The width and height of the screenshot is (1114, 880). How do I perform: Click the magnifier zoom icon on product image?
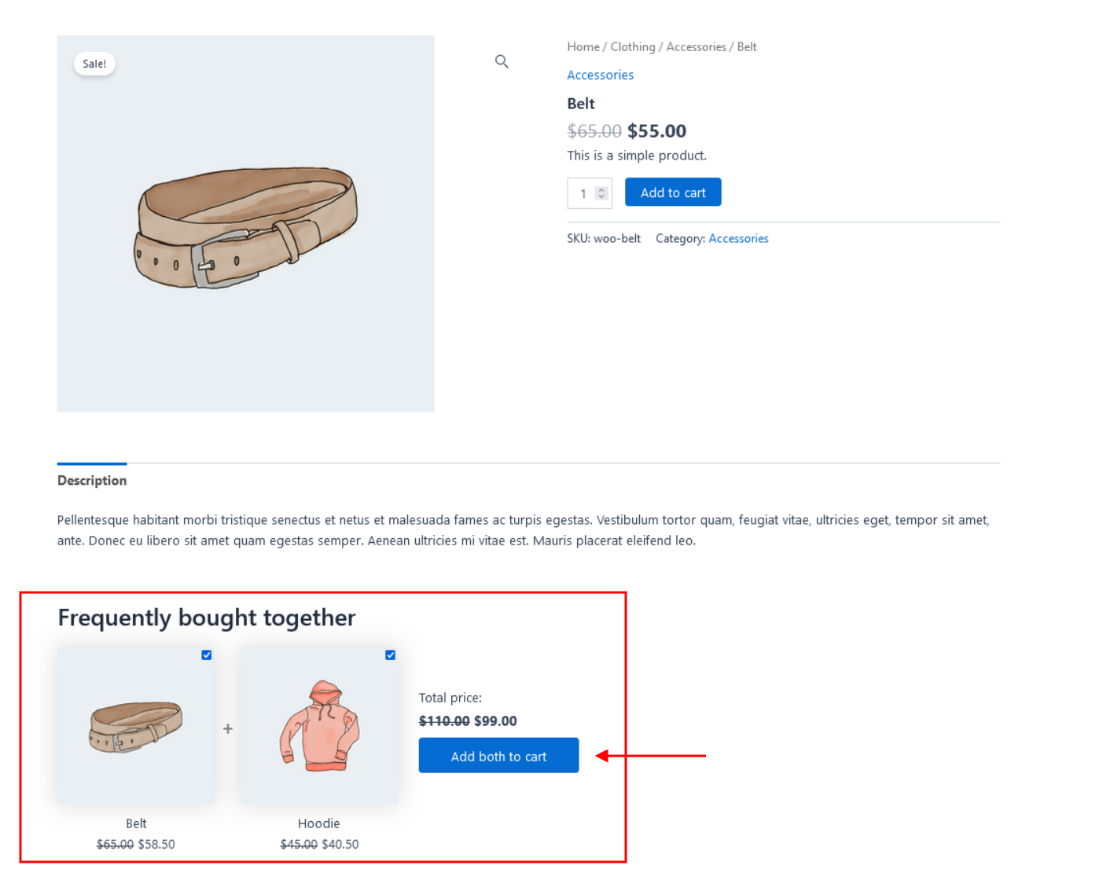[502, 61]
